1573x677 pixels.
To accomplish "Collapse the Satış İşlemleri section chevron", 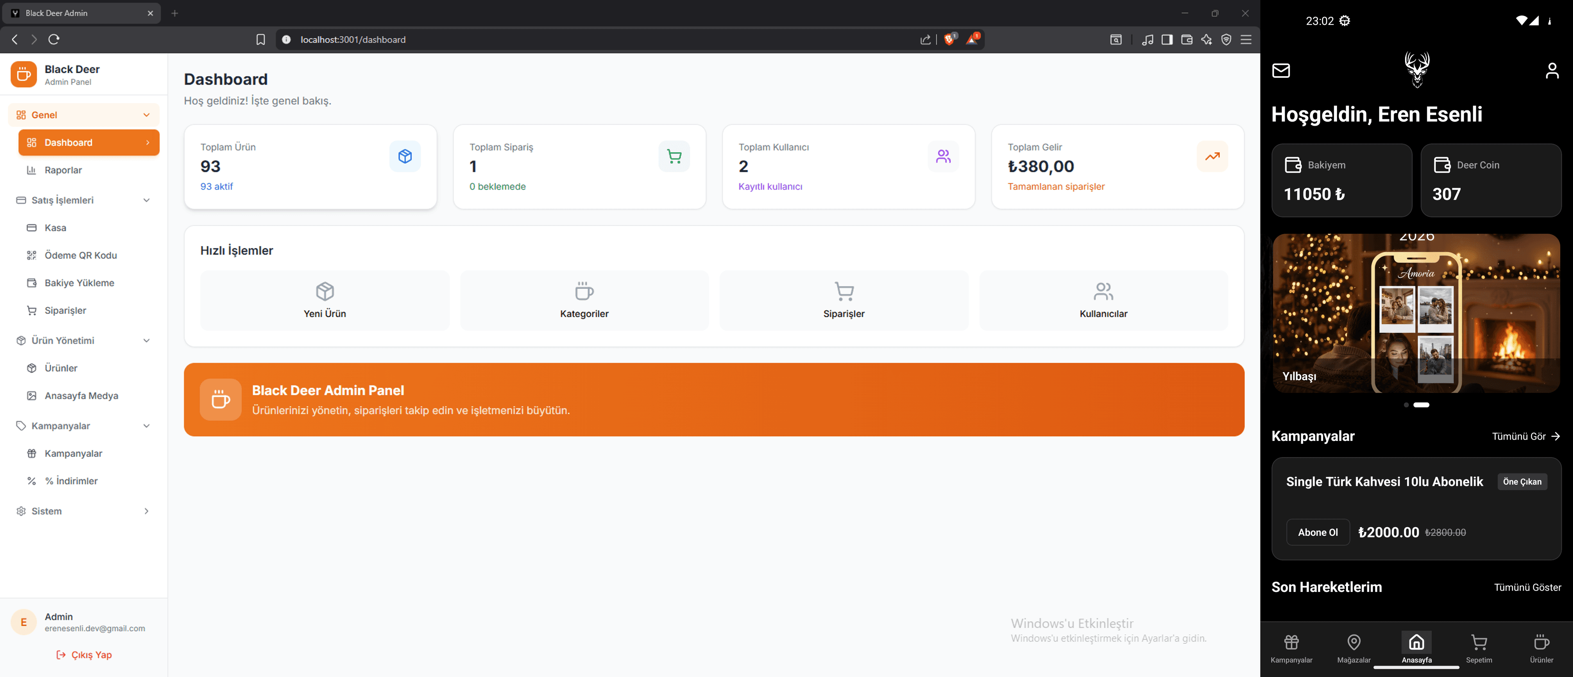I will (x=146, y=200).
